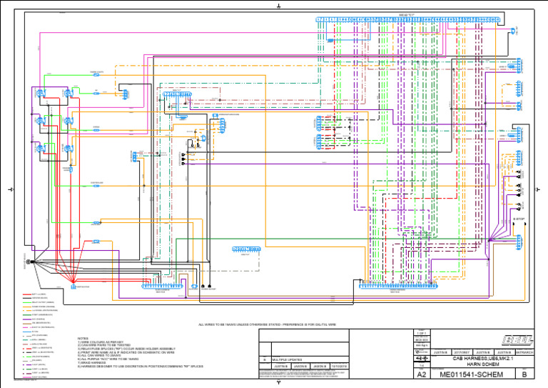Click the 1 OF 1 sheet count cell
Image resolution: width=548 pixels, height=388 pixels.
(422, 334)
